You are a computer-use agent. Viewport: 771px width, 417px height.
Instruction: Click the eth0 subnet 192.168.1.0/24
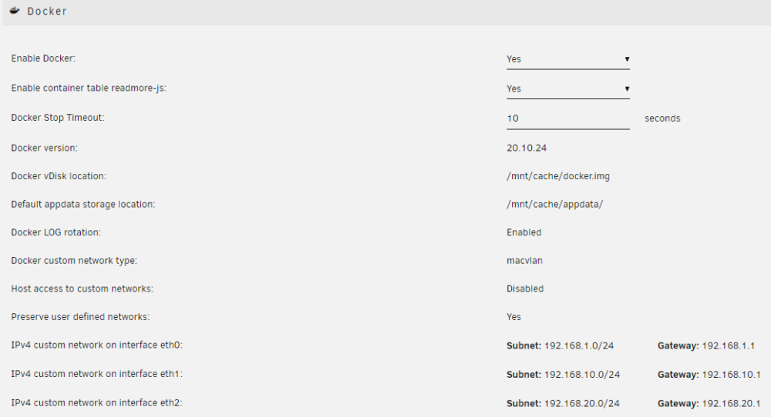[x=579, y=346]
